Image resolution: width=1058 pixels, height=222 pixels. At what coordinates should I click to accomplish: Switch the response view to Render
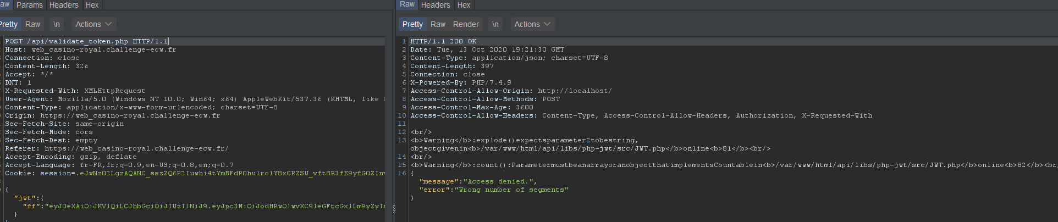(466, 24)
